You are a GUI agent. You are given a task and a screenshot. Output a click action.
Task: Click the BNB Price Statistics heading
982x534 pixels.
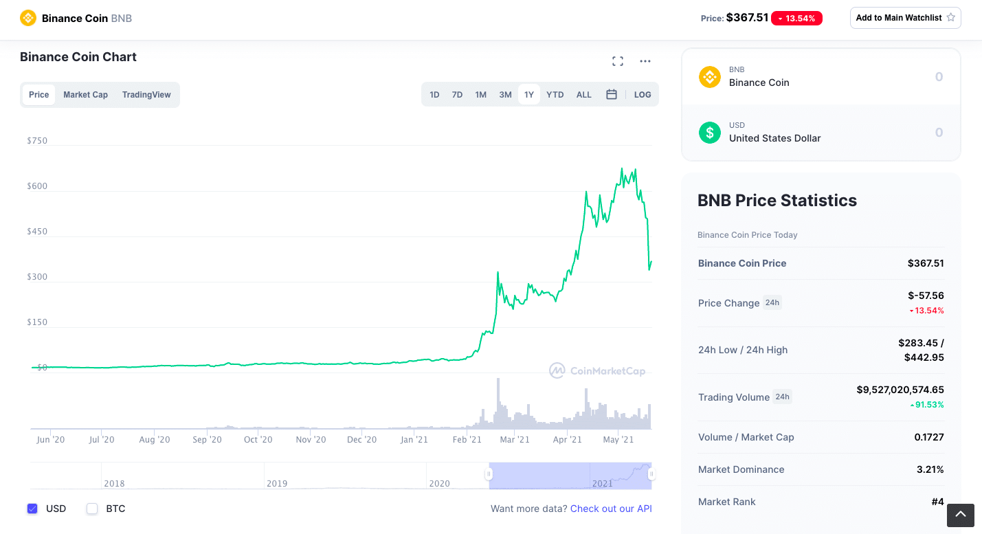(x=777, y=201)
